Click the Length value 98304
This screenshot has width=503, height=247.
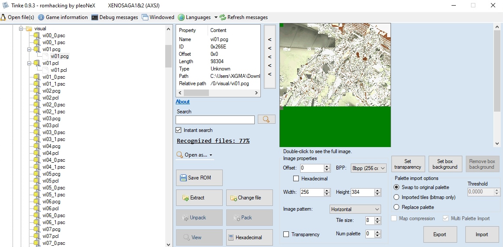pyautogui.click(x=217, y=61)
